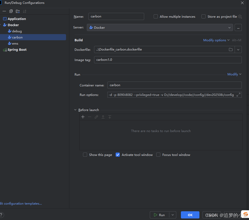Click inside the Image tag field

[x=168, y=60]
